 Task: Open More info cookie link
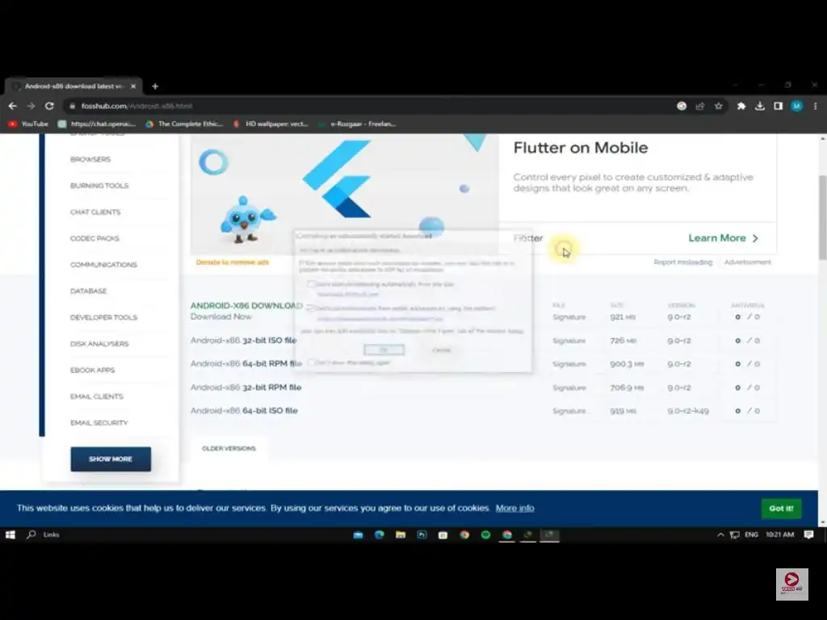[514, 509]
